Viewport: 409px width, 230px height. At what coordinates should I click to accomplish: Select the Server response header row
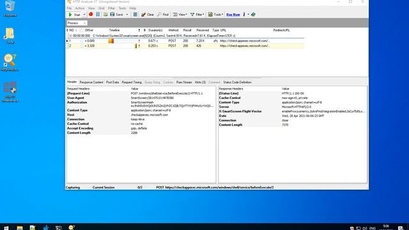[x=293, y=107]
